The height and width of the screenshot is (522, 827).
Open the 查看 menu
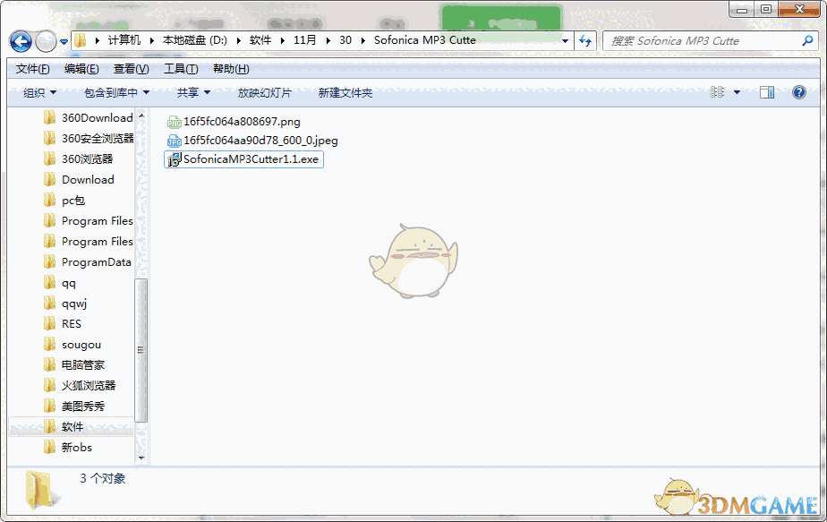point(129,68)
